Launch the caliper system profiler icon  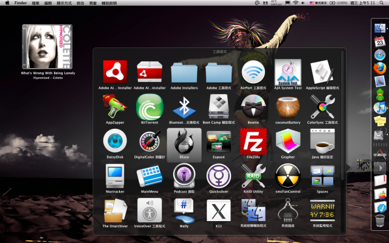tap(287, 210)
